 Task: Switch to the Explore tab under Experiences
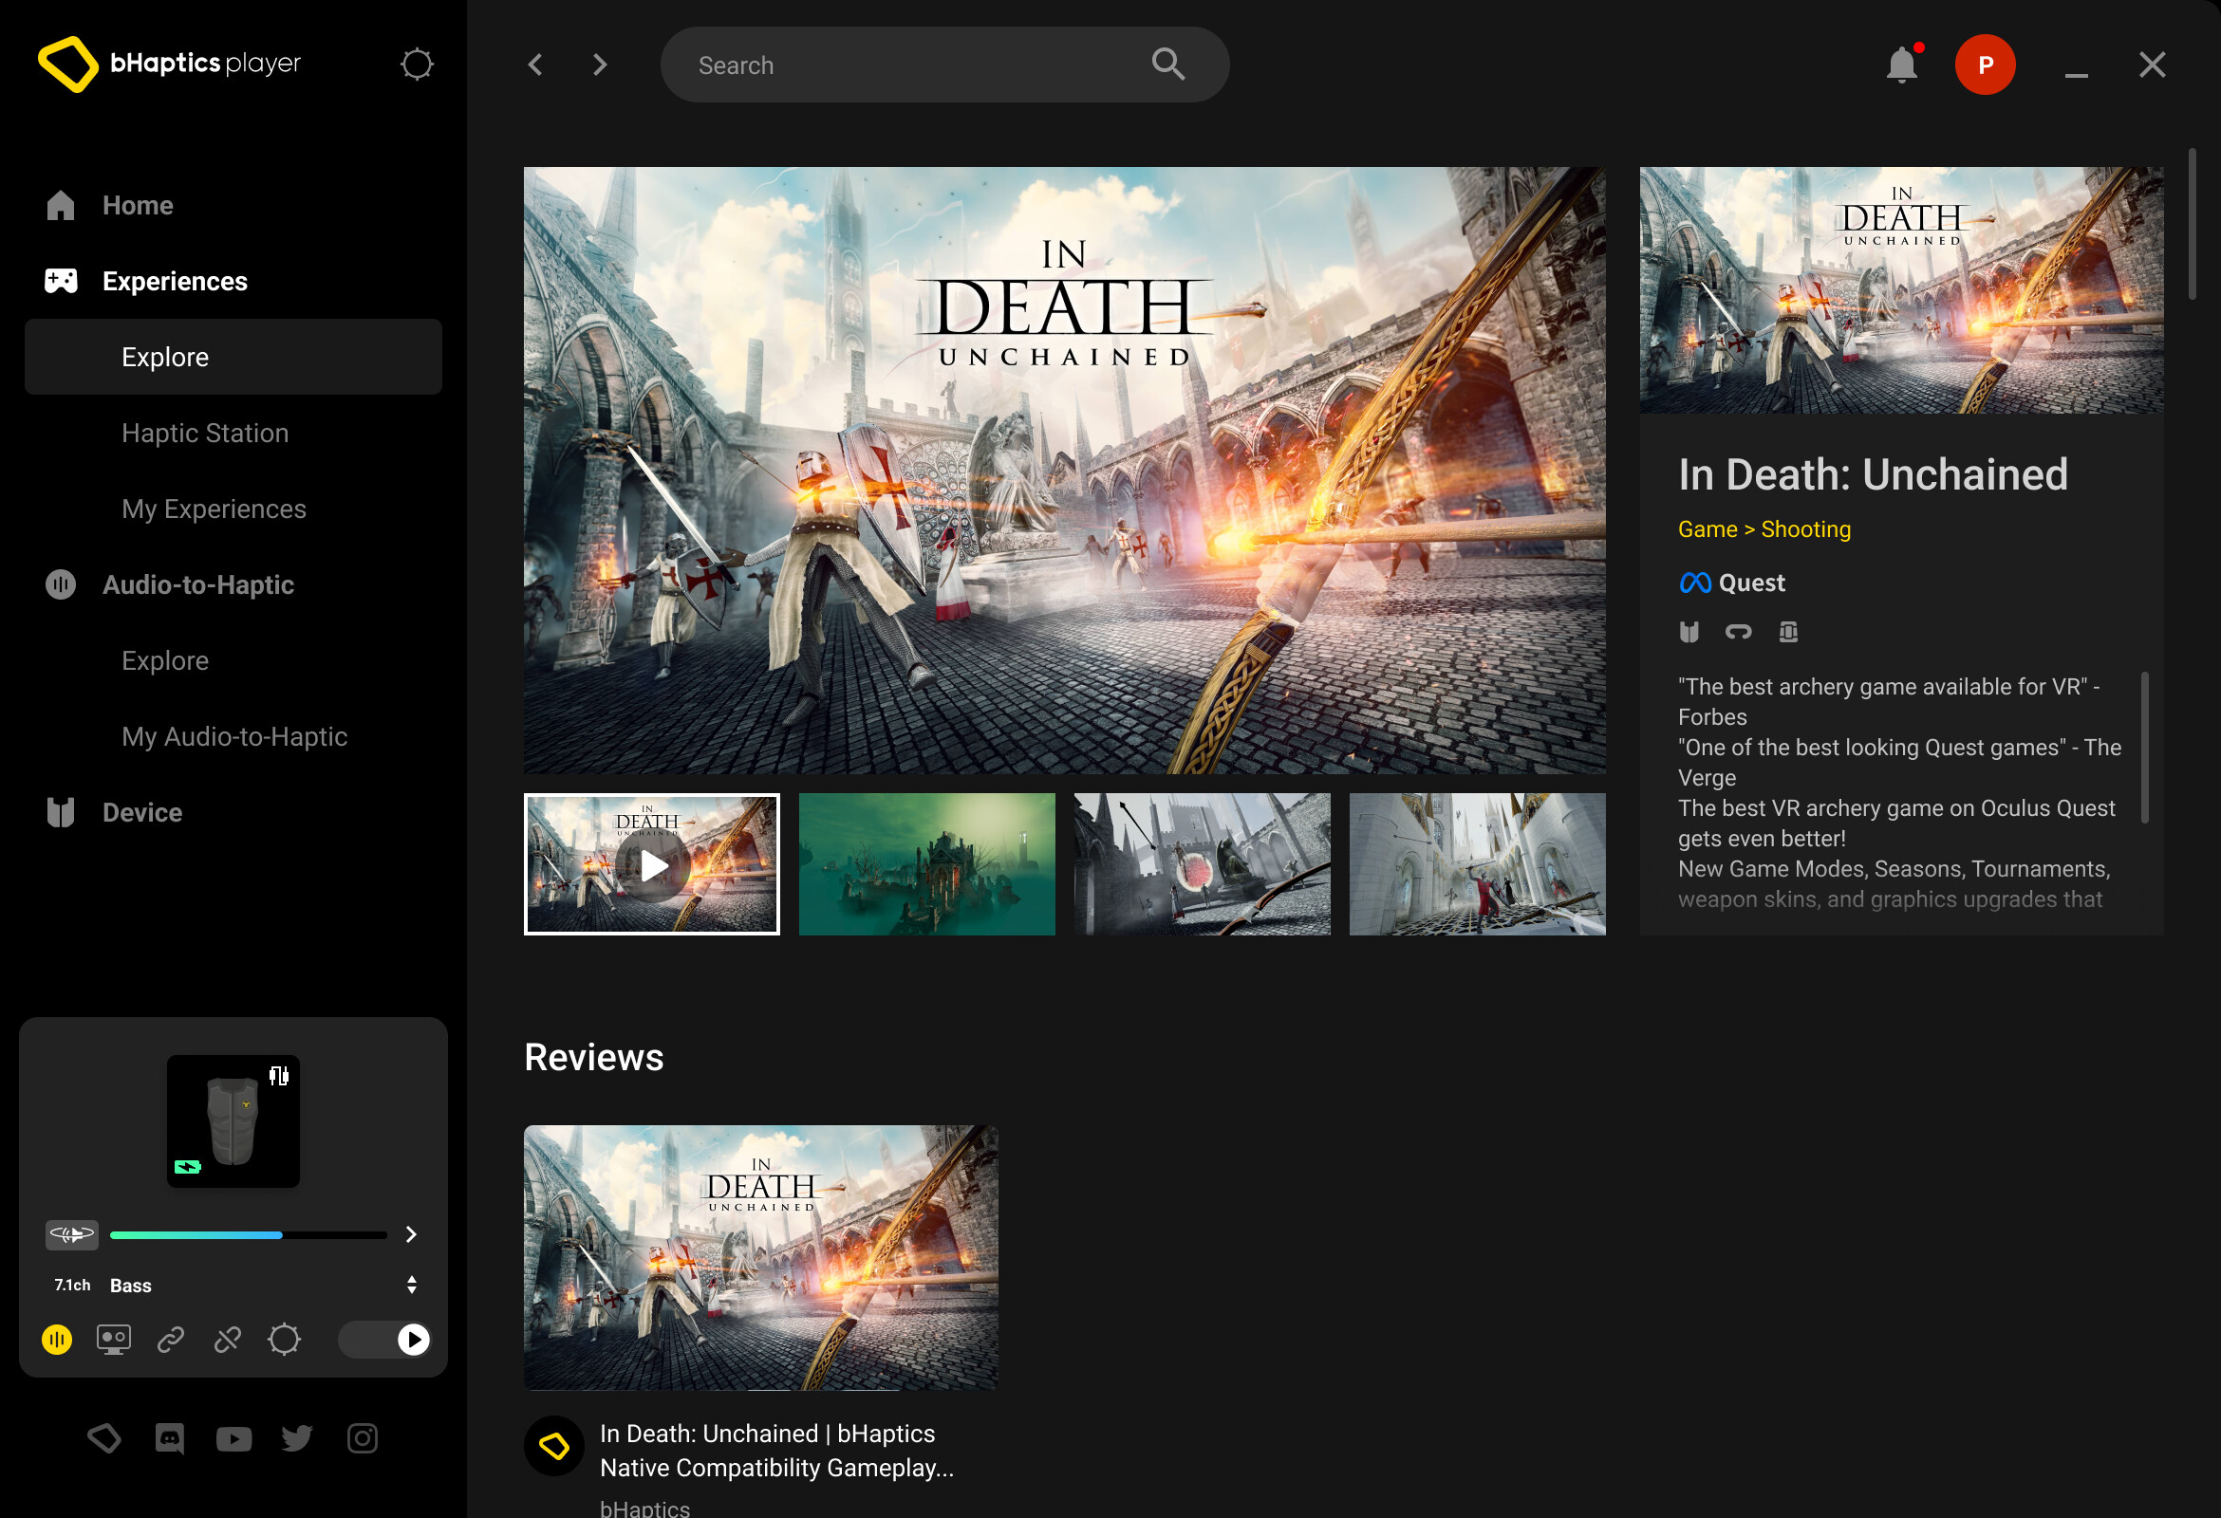[x=164, y=357]
